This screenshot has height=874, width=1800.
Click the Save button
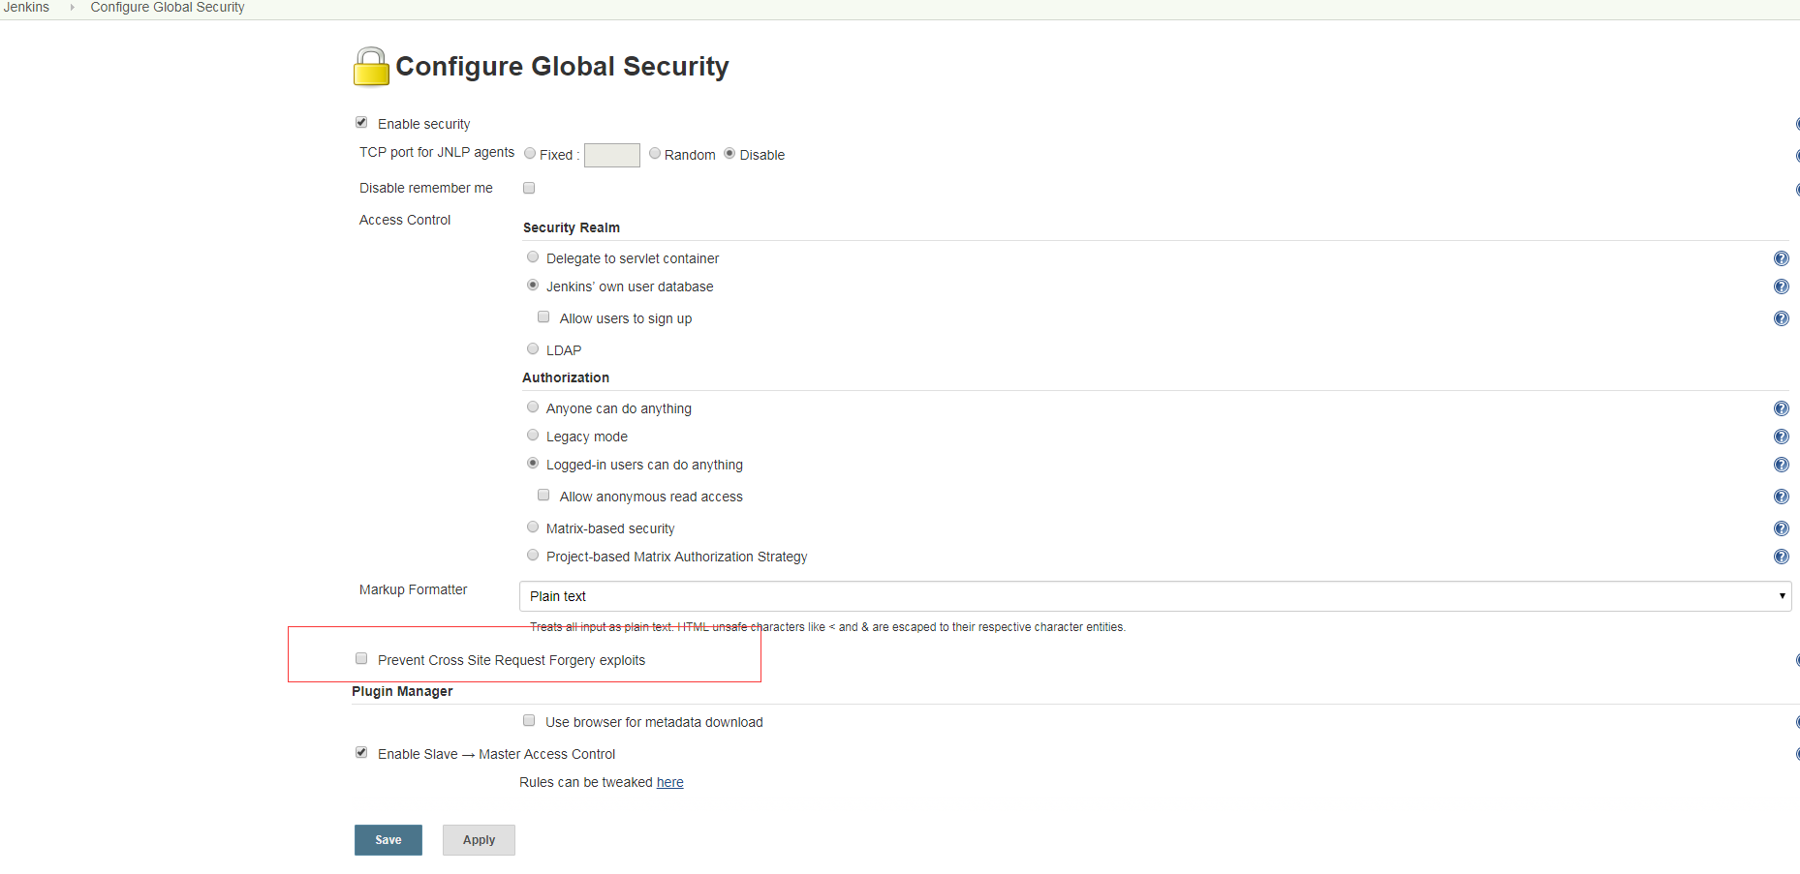(x=388, y=839)
